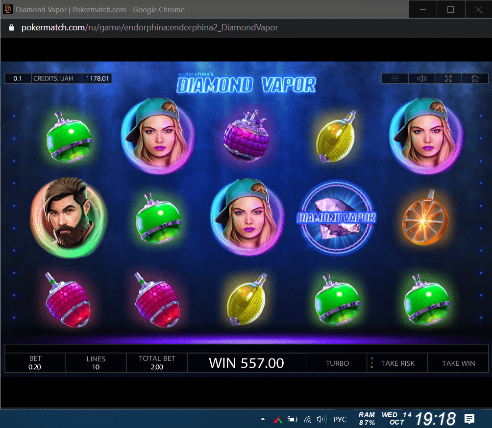Open the volume tray icon
492x428 pixels.
click(321, 419)
